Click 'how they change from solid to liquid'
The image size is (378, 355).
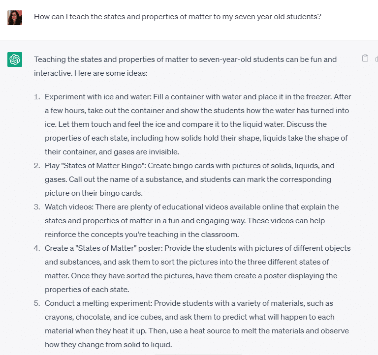(x=108, y=345)
